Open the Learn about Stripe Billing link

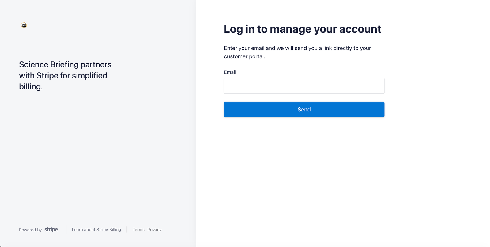(96, 230)
